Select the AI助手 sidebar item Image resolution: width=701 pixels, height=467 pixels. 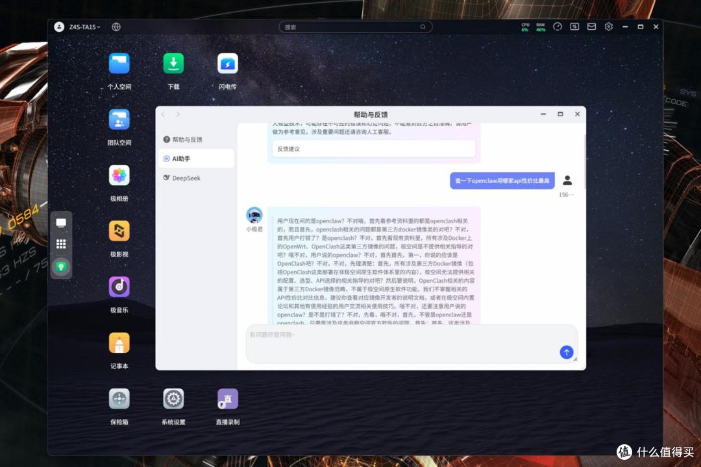[196, 159]
